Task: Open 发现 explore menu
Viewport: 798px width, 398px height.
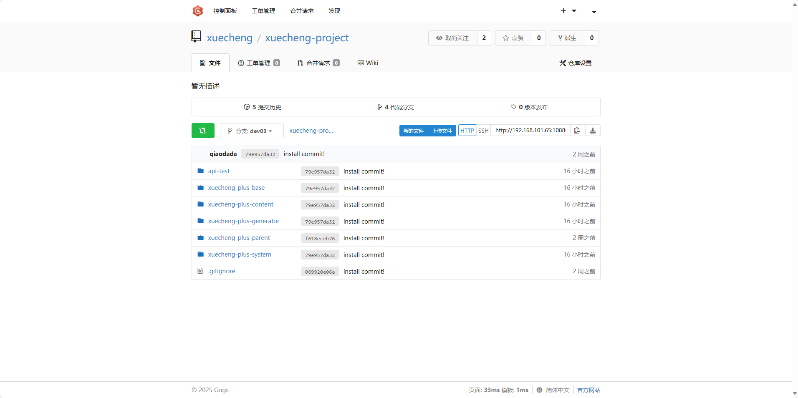Action: tap(334, 11)
